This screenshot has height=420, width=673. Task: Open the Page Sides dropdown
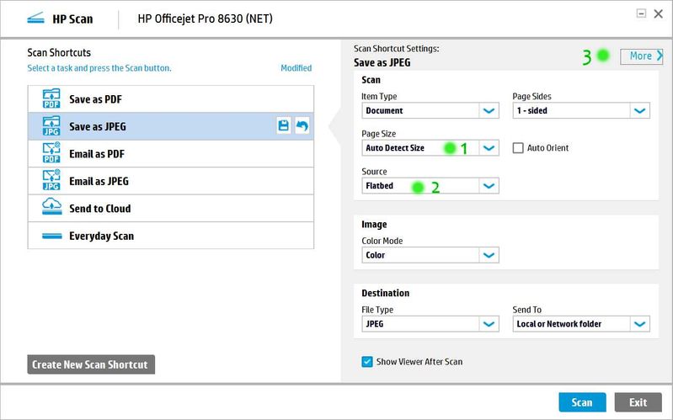tap(581, 111)
